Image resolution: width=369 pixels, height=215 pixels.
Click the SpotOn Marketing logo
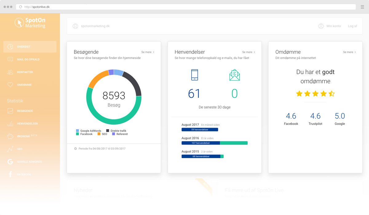pyautogui.click(x=30, y=23)
